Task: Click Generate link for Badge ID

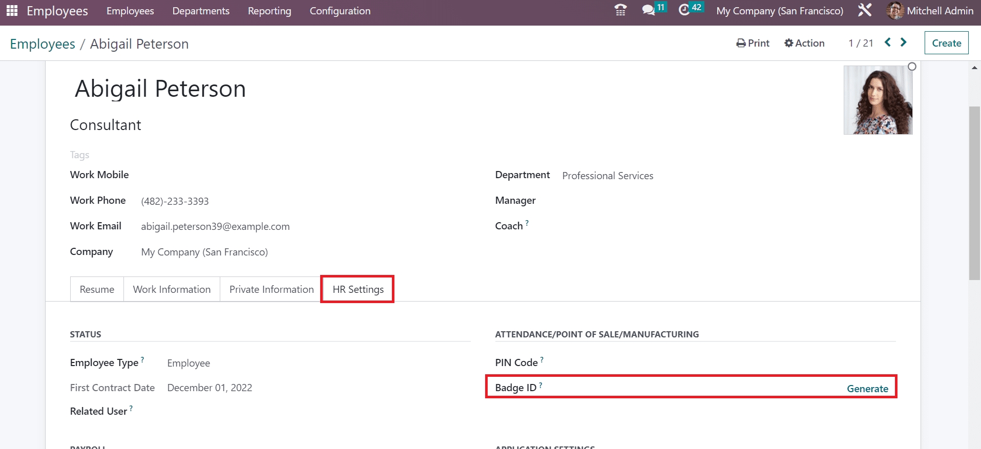Action: pyautogui.click(x=867, y=389)
